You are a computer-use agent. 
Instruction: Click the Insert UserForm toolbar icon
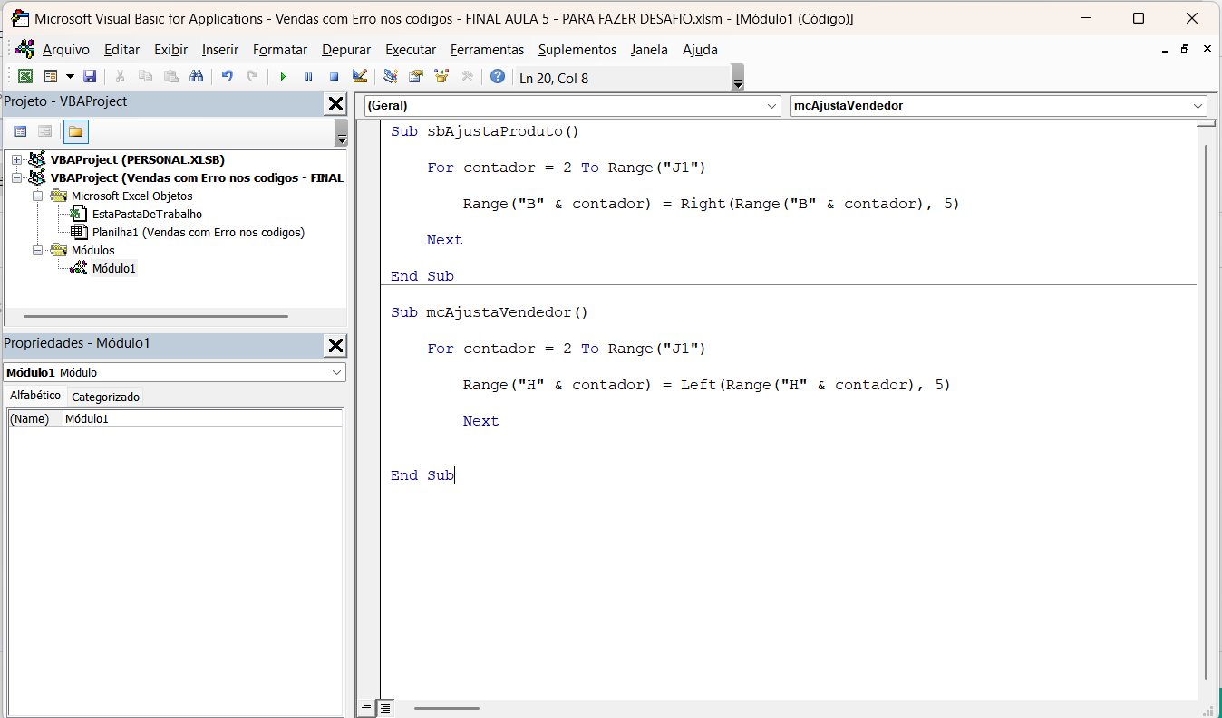coord(51,77)
